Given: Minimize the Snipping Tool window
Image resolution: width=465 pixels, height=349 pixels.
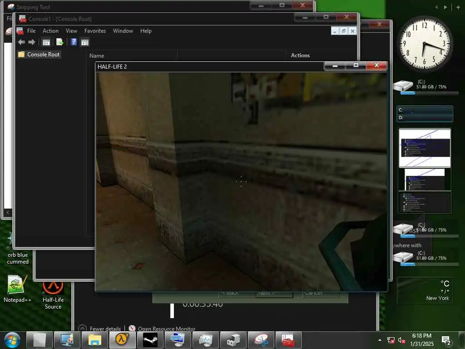Looking at the screenshot, I should tap(261, 5).
